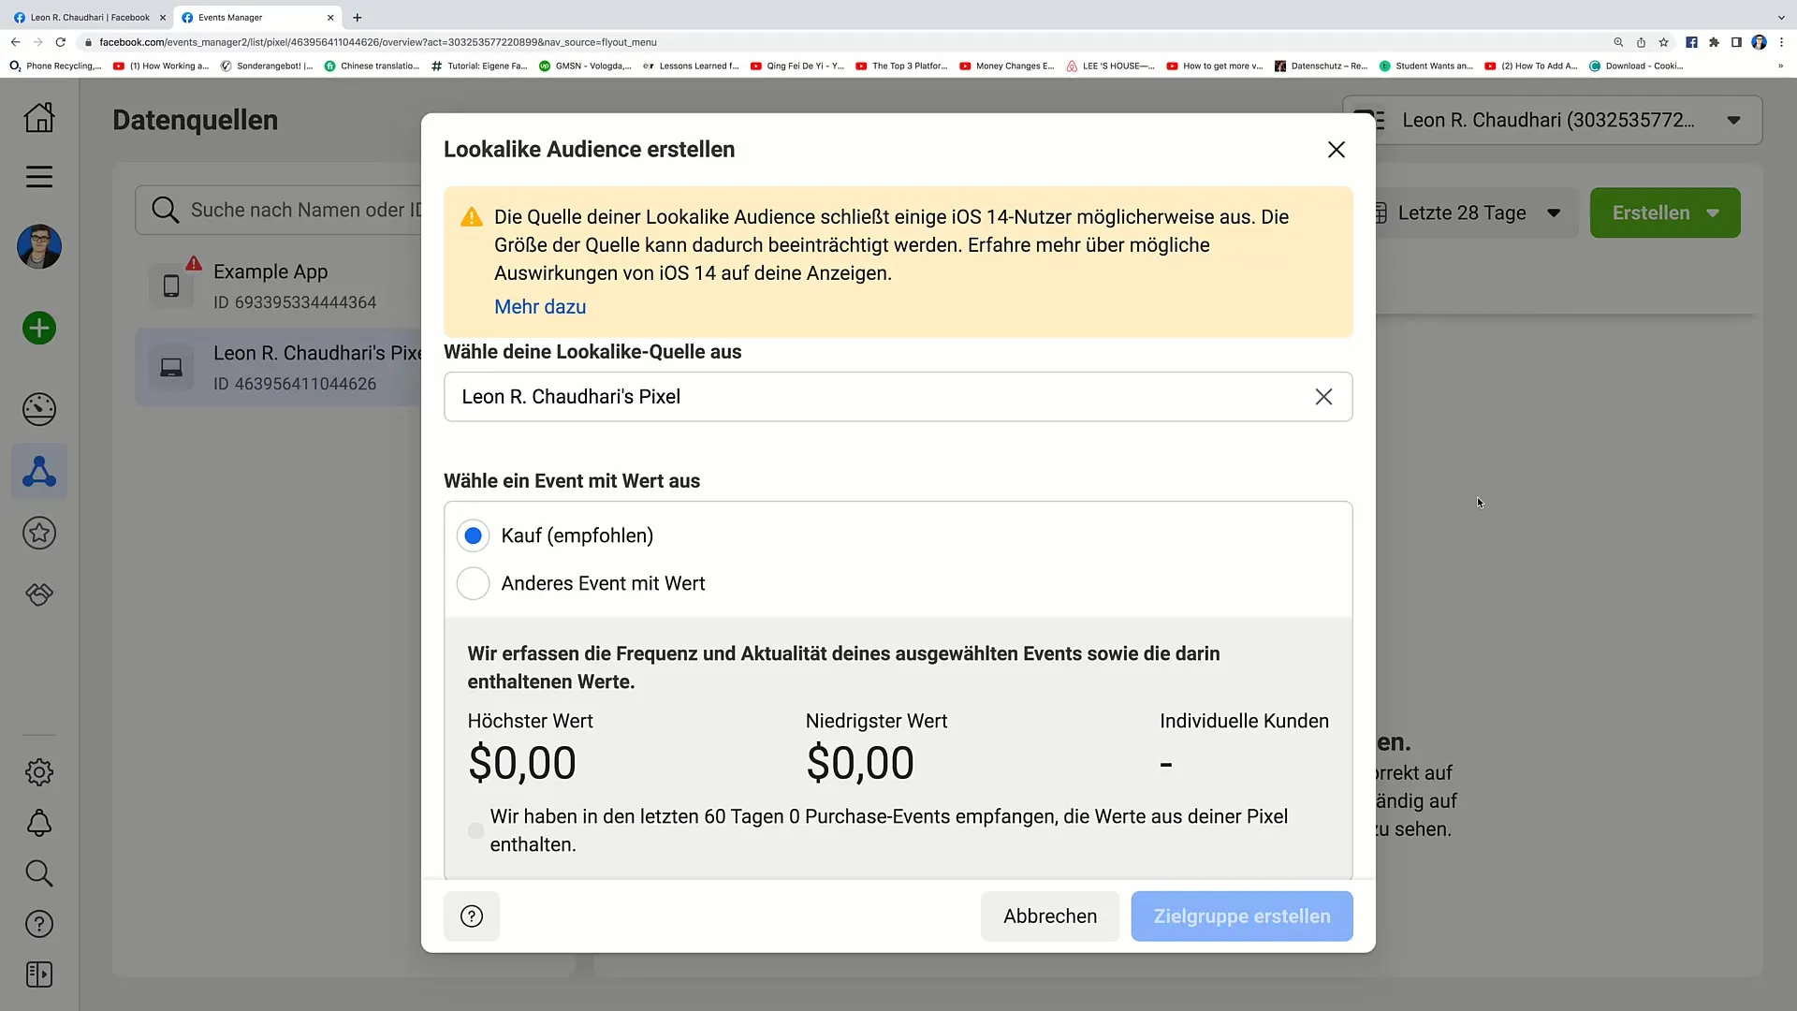Click the Zielgruppe erstellen button
1797x1011 pixels.
point(1242,916)
